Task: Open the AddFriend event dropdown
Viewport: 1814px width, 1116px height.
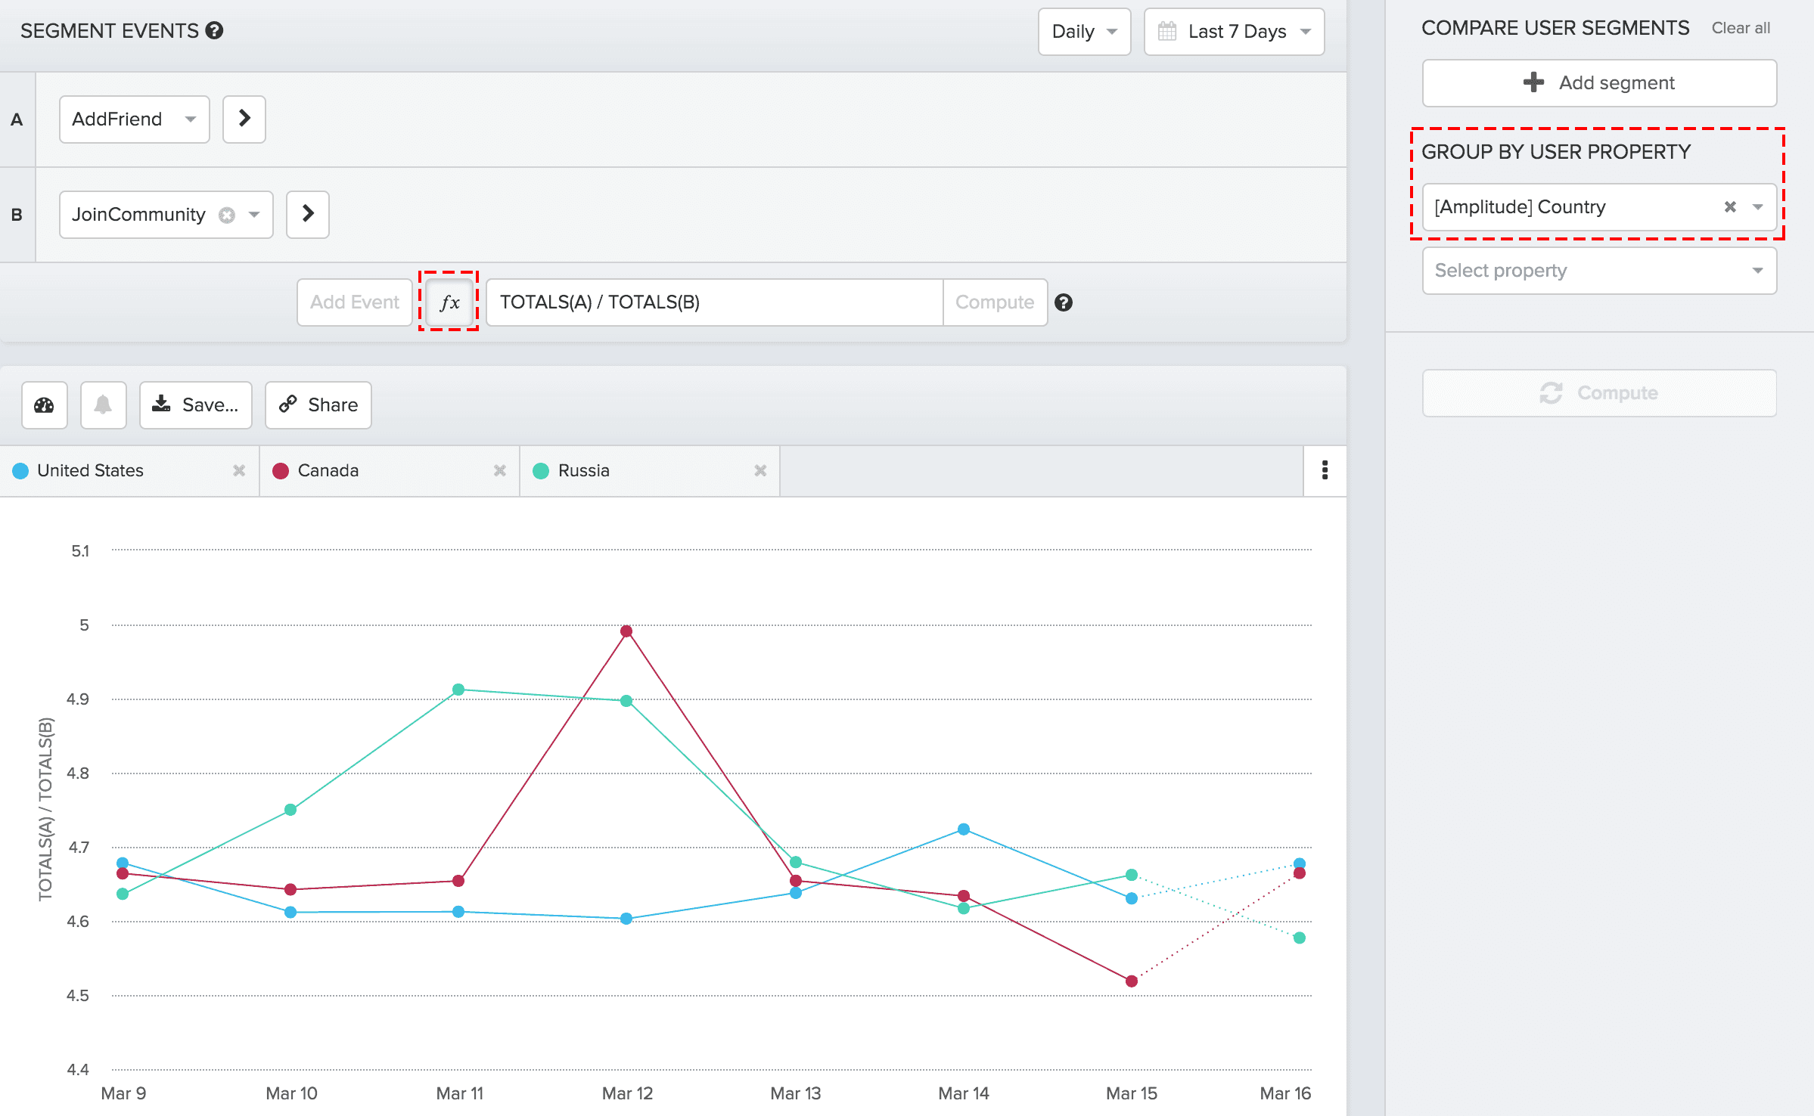Action: point(134,119)
